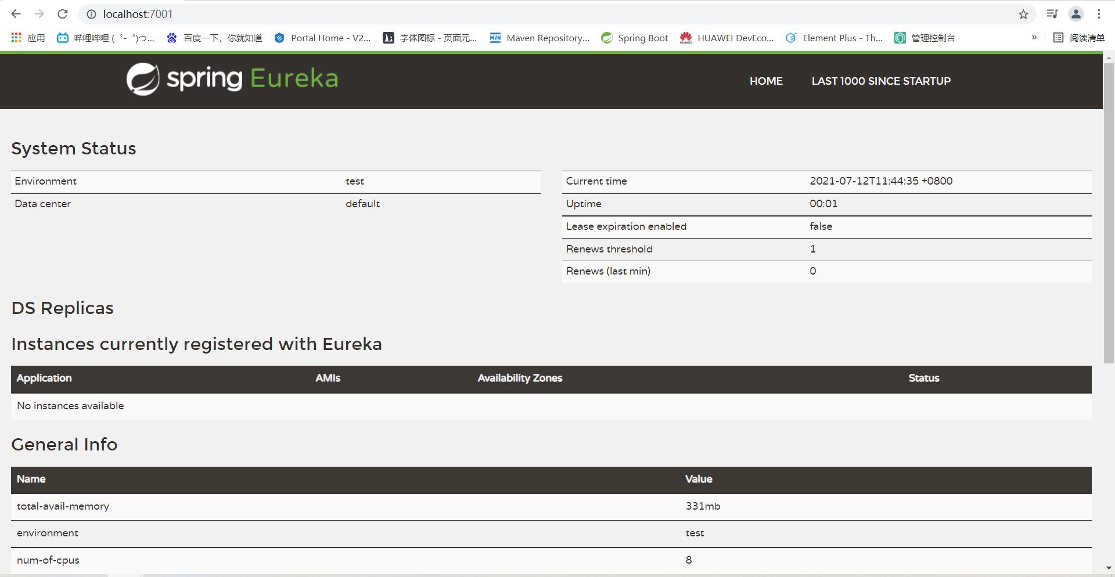Select the Uptime value 00:01
The image size is (1115, 577).
823,204
